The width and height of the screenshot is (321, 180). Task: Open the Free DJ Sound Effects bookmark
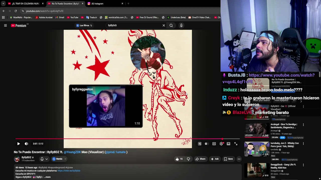point(147,17)
